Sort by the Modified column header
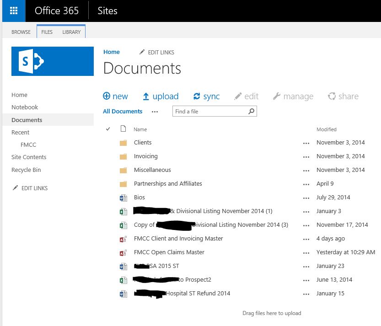 point(326,129)
